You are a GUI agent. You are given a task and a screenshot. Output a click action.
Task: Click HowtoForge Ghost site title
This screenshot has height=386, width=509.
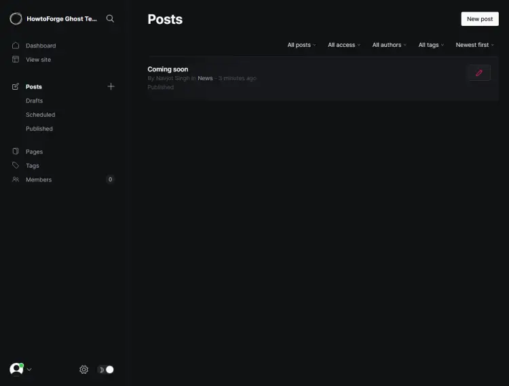(62, 19)
